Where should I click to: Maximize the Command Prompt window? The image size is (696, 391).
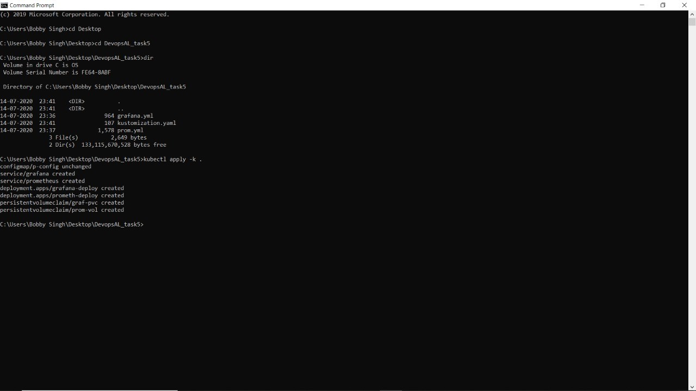[663, 5]
